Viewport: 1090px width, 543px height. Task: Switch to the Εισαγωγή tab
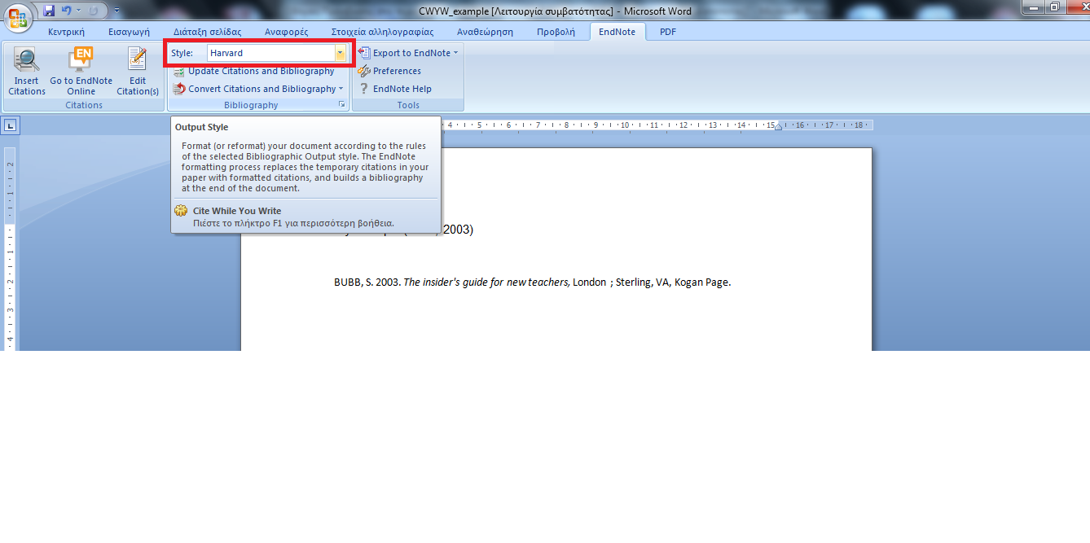(129, 32)
